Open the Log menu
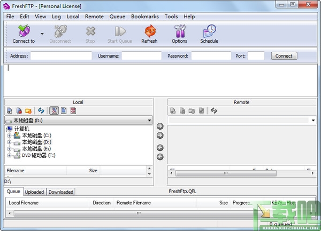Viewport: 321px width, 231px height. (56, 17)
